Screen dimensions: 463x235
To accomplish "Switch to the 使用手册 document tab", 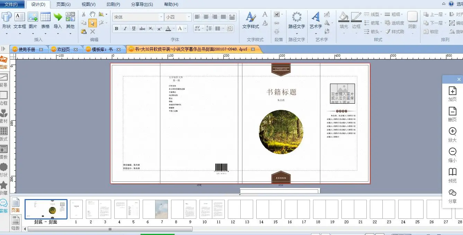I will 27,49.
